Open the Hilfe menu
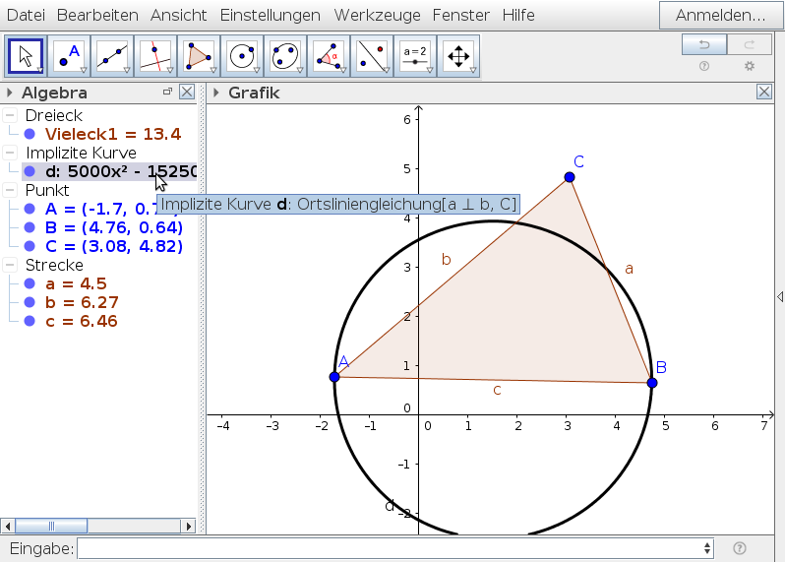Image resolution: width=785 pixels, height=562 pixels. [518, 15]
